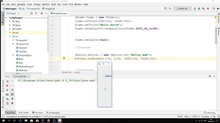Screen dimensions: 220x123
Task: Click the Pause output icon in Run panel
Action: (x=7, y=90)
